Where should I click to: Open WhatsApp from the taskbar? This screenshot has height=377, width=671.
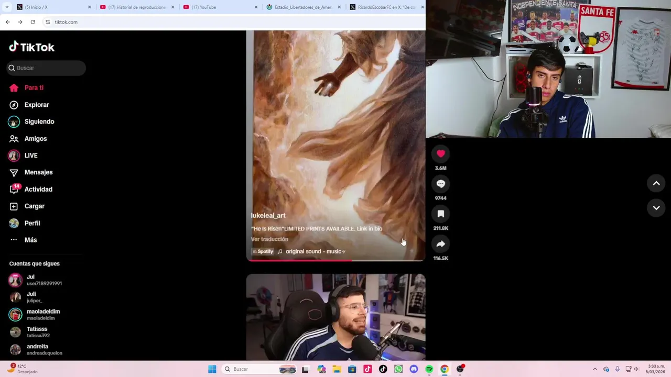pos(398,369)
